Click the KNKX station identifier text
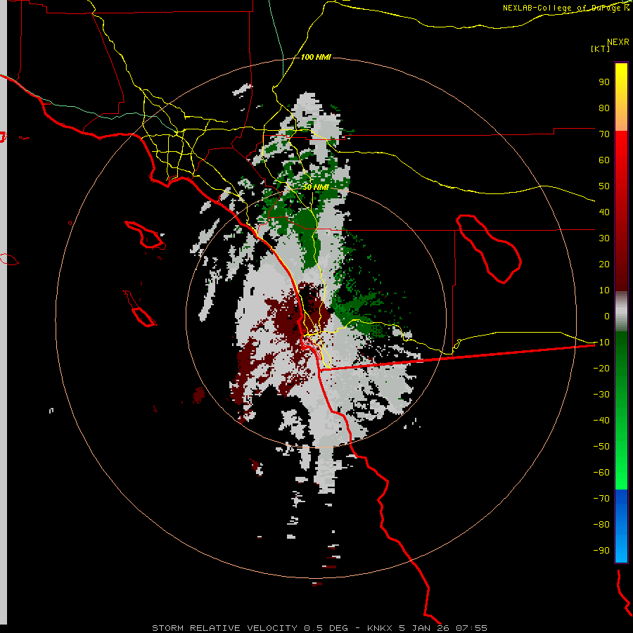Screen dimensions: 633x633 [380, 628]
